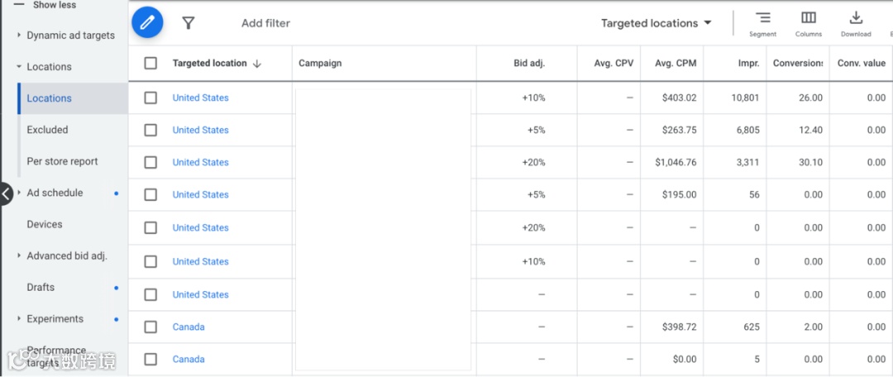Open the first United States link
This screenshot has width=893, height=377.
[x=200, y=98]
